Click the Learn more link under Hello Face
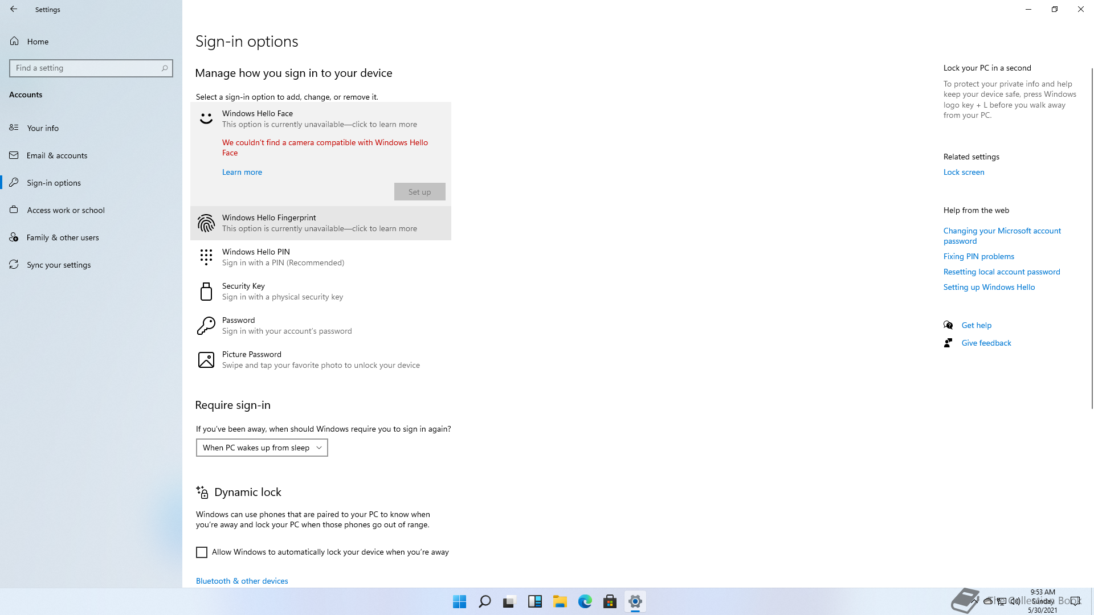The height and width of the screenshot is (615, 1094). point(242,172)
